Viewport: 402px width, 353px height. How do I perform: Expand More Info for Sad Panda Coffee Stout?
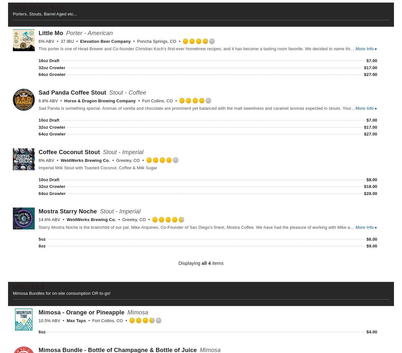(x=366, y=108)
